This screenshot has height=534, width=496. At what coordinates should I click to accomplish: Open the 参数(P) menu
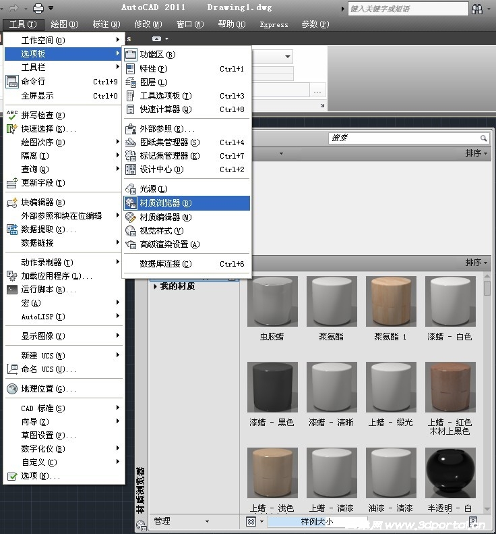coord(315,24)
